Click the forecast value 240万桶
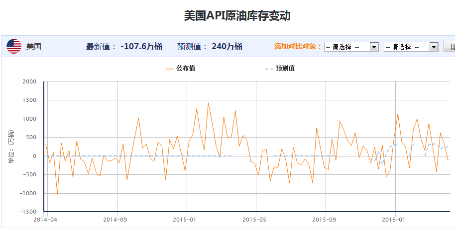The image size is (455, 228). click(227, 46)
